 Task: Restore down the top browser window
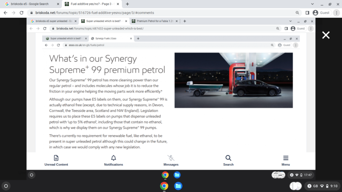pos(330,4)
